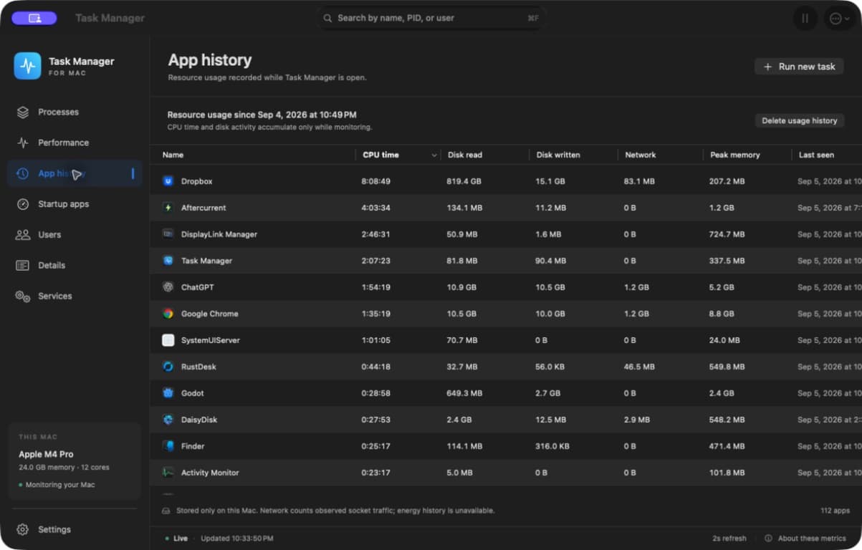Click the Dropbox app icon in list
Image resolution: width=862 pixels, height=550 pixels.
(168, 181)
